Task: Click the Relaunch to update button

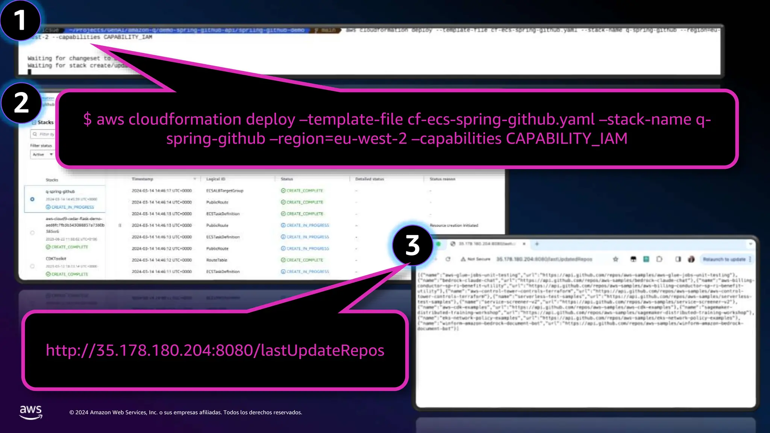Action: 724,259
